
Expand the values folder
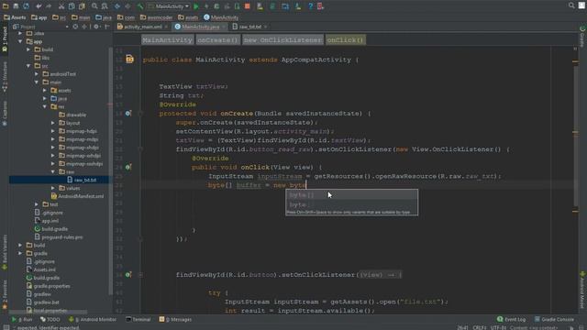tap(53, 188)
